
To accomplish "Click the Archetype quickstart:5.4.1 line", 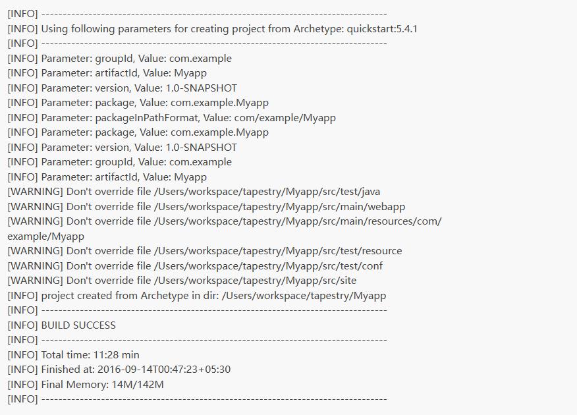I will pos(212,29).
